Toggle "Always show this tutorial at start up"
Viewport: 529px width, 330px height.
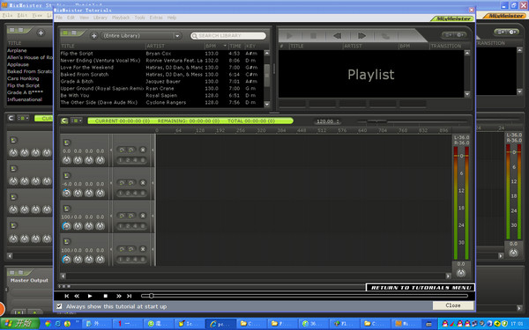[x=59, y=306]
